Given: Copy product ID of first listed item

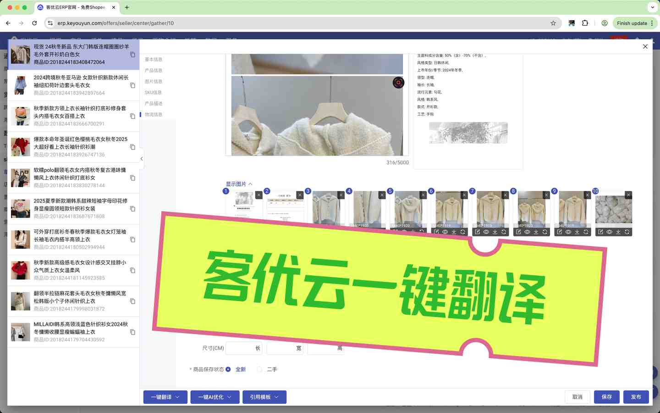Looking at the screenshot, I should [132, 55].
